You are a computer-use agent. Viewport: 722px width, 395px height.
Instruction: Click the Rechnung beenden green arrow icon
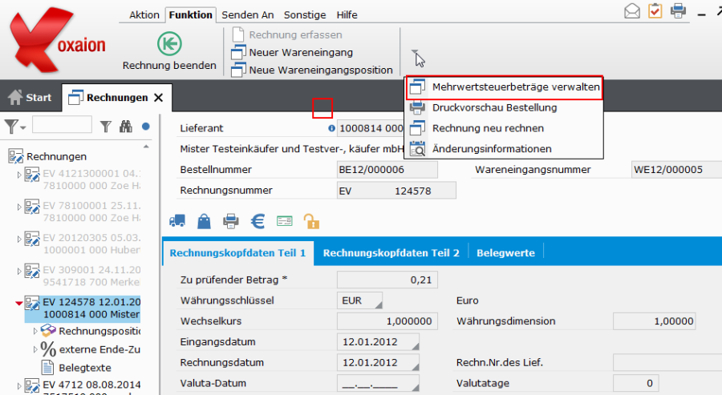[x=169, y=44]
